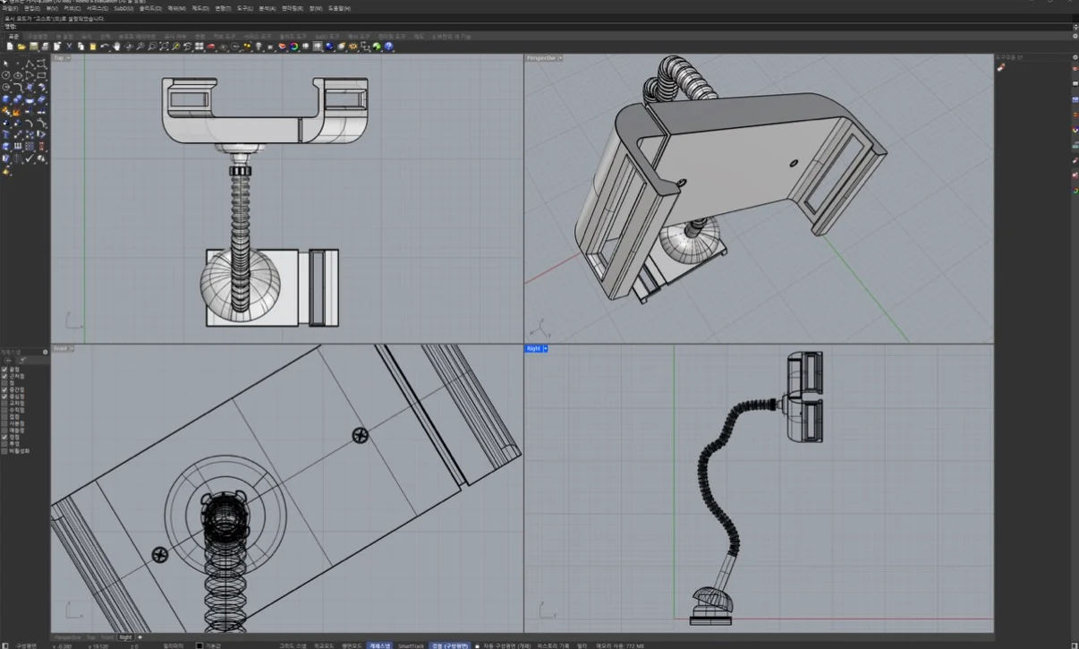This screenshot has width=1079, height=649.
Task: Uncheck the 중심점 (Center) osnap checkbox
Action: tap(4, 397)
